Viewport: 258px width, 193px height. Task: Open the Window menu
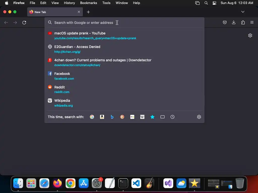click(x=122, y=3)
